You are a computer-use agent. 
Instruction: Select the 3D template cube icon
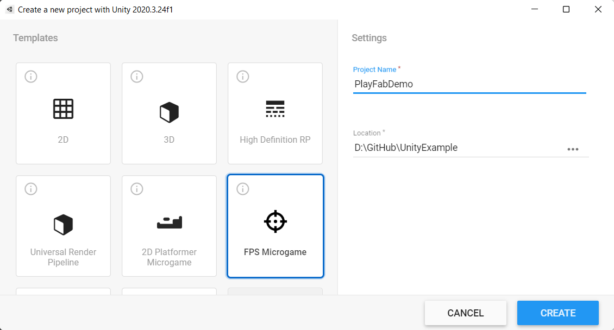(x=169, y=112)
